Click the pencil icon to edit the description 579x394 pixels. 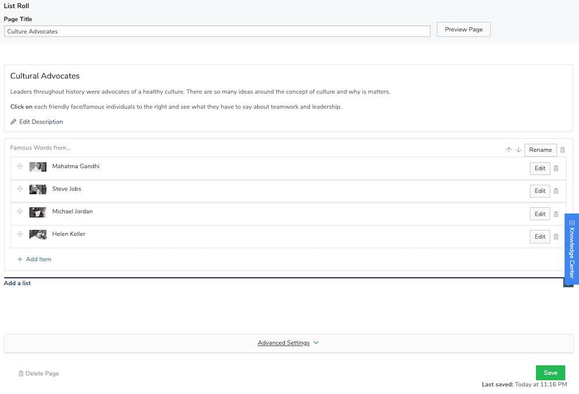point(13,122)
